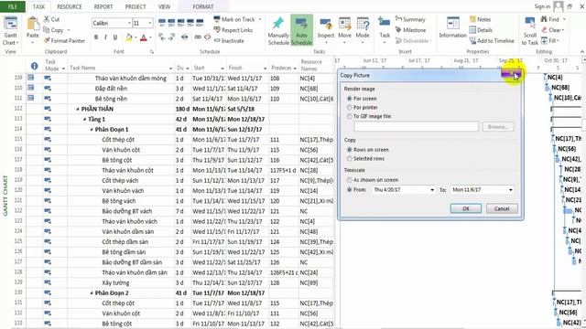Click Scroll to Task

pos(529,31)
